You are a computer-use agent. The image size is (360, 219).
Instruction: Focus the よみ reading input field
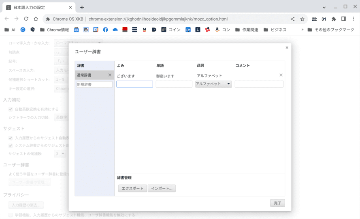click(x=134, y=84)
